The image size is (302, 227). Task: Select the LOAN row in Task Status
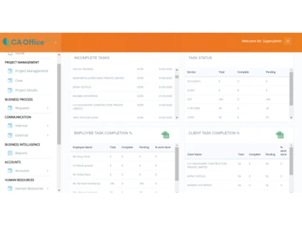click(x=237, y=117)
